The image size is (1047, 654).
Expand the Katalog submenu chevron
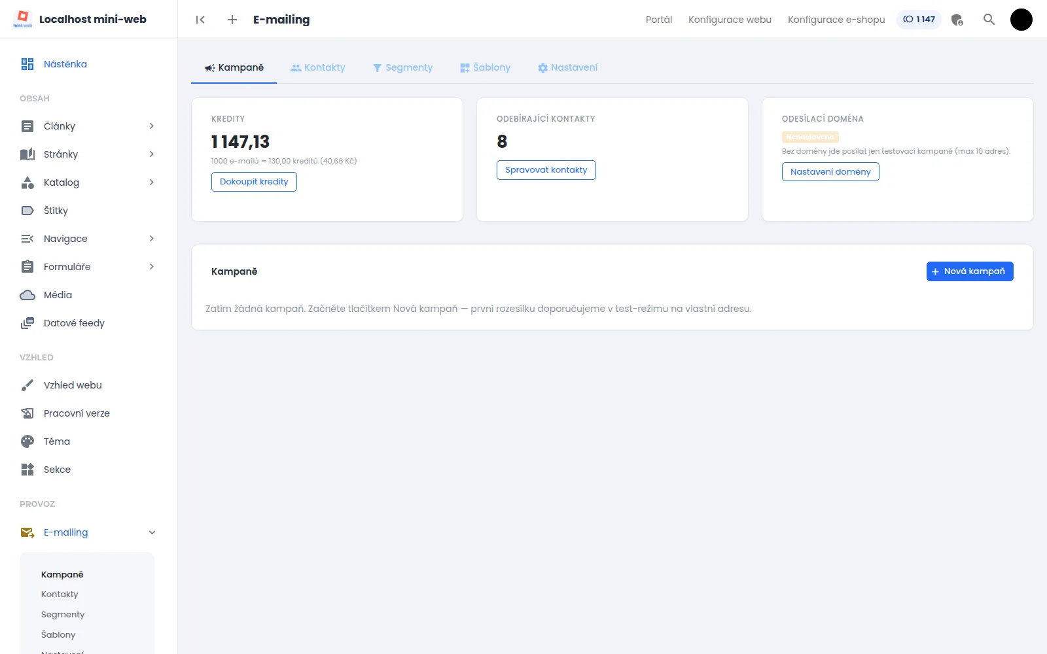point(152,182)
